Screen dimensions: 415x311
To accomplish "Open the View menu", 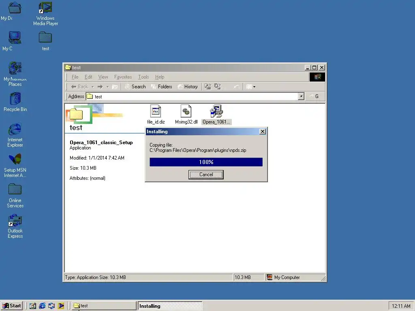I will (103, 77).
